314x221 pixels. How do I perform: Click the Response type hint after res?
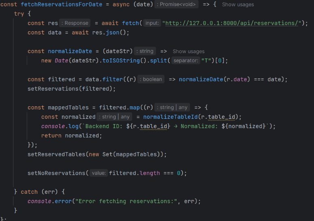[75, 23]
